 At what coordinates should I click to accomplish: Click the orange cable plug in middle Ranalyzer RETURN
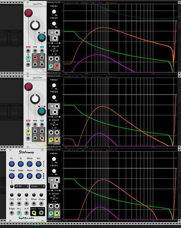pos(57,140)
